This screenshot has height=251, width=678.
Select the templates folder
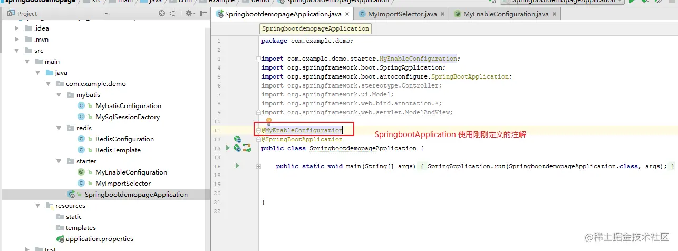pyautogui.click(x=81, y=228)
